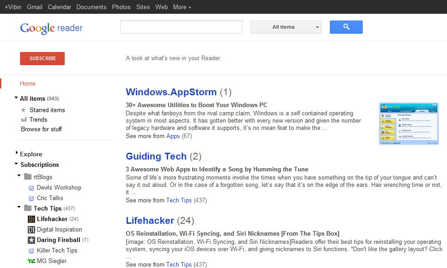
Task: Open Photos from the top bar
Action: pyautogui.click(x=121, y=7)
